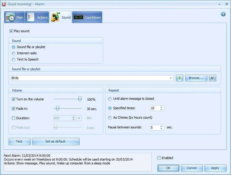
Task: Click the blue help question mark icon
Action: pyautogui.click(x=223, y=14)
